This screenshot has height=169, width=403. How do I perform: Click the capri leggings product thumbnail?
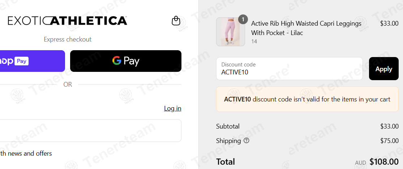[231, 32]
